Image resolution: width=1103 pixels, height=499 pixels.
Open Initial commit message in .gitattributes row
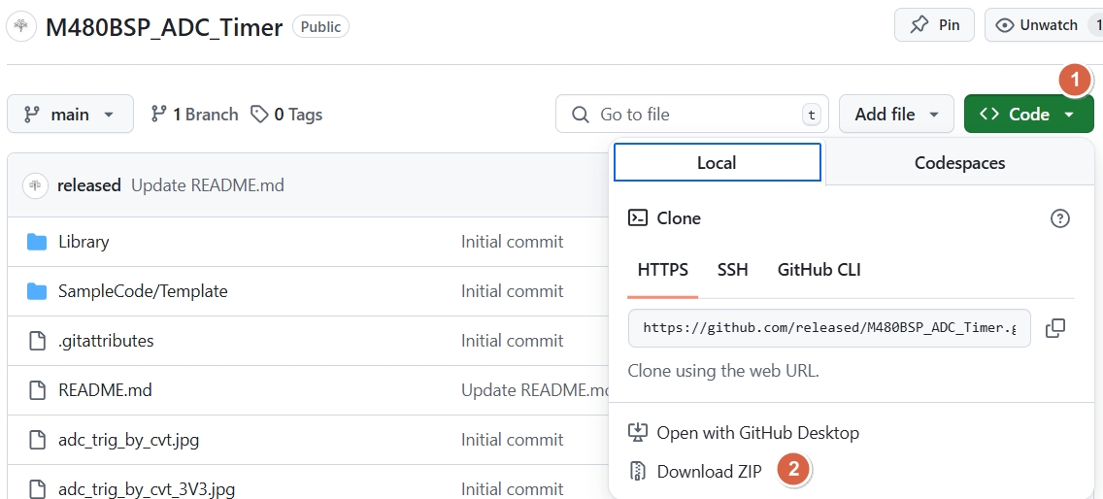[512, 341]
